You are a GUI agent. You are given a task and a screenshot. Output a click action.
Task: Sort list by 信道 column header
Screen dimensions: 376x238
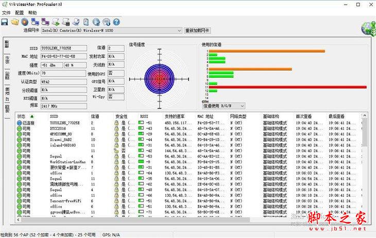[95, 116]
